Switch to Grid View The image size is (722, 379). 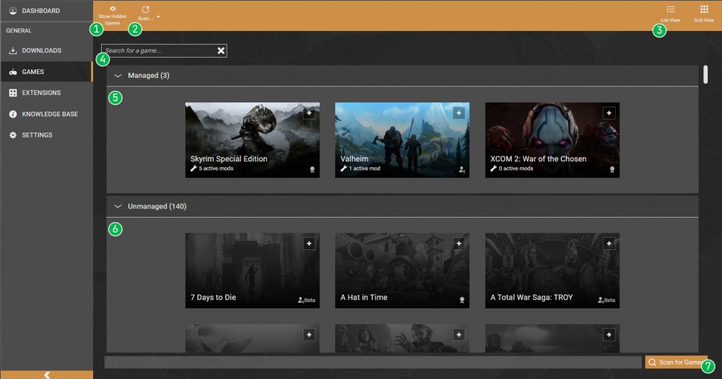click(704, 14)
